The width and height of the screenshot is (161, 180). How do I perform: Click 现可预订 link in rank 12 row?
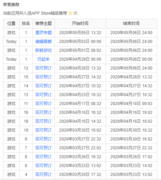click(x=44, y=68)
